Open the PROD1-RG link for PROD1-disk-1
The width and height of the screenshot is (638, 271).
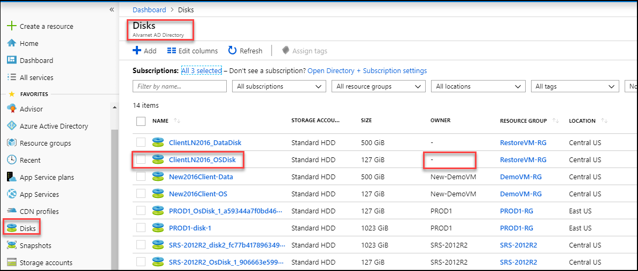point(517,228)
